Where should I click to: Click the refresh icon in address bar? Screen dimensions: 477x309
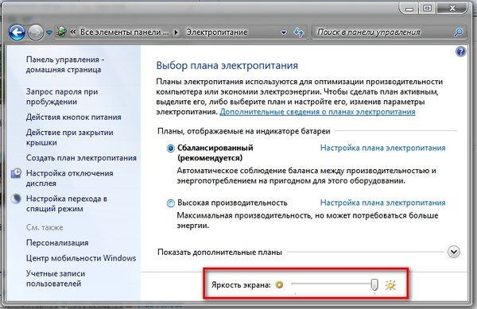[x=298, y=33]
